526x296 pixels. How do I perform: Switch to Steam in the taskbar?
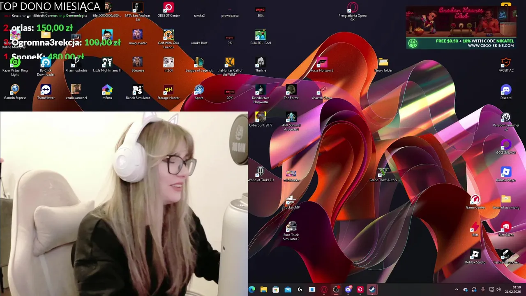pyautogui.click(x=372, y=289)
